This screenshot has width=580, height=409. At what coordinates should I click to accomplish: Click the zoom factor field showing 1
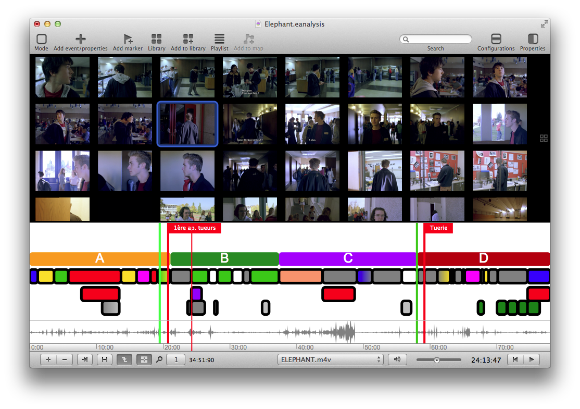(x=175, y=360)
